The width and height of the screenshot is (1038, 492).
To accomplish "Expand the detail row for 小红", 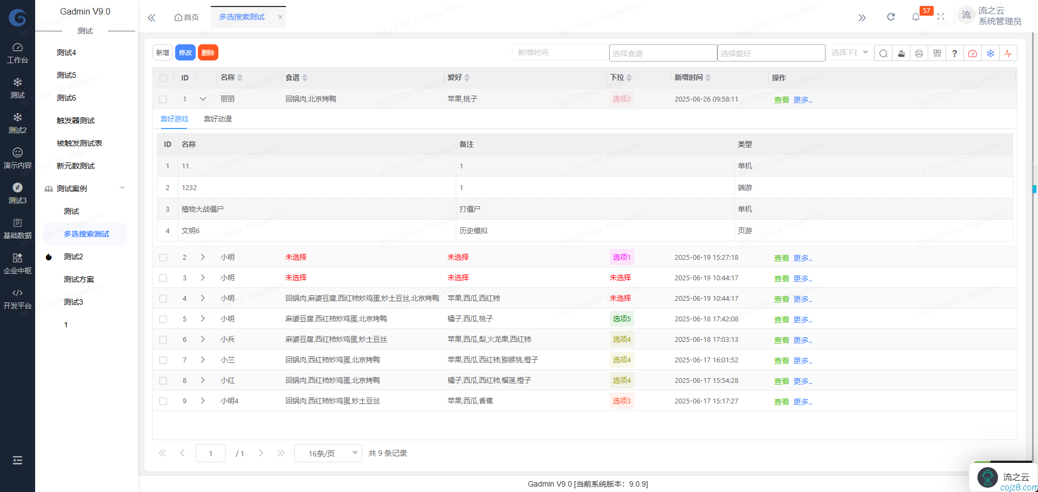I will [203, 380].
